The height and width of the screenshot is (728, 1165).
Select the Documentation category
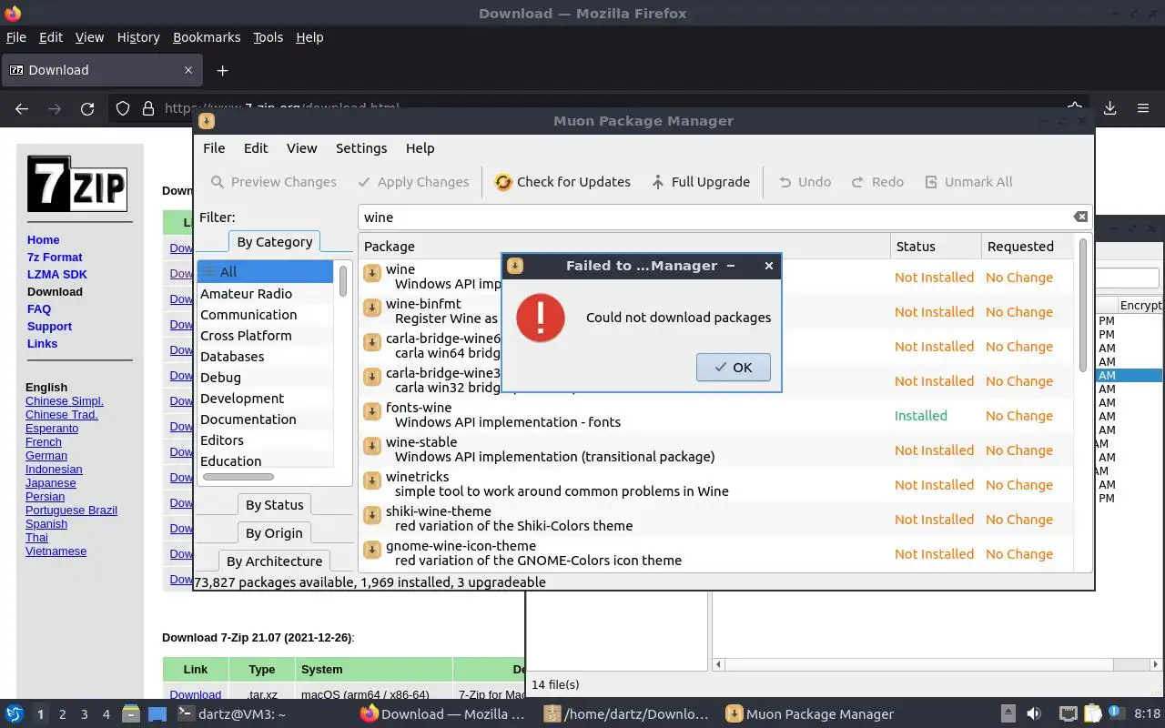pos(266,420)
